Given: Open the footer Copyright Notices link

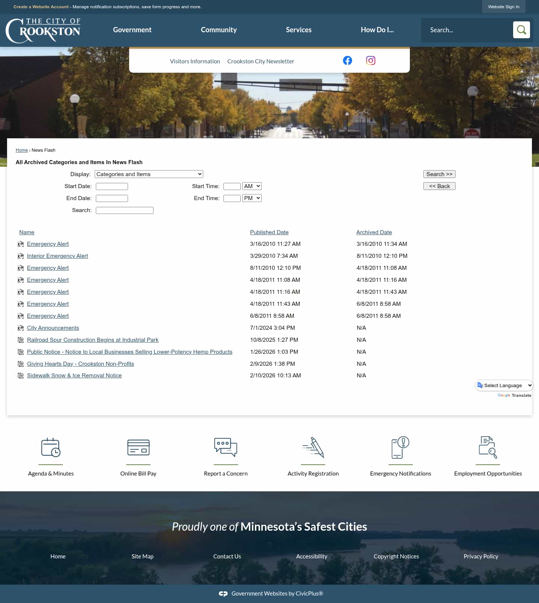Looking at the screenshot, I should [396, 556].
